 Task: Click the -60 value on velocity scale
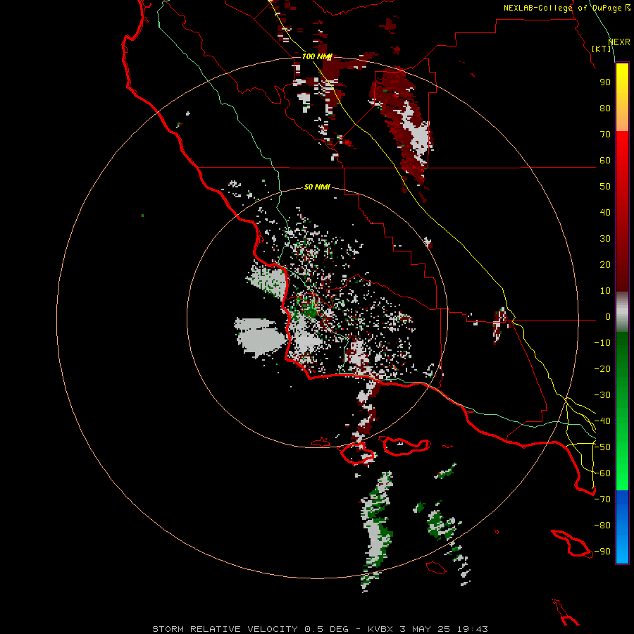click(602, 473)
